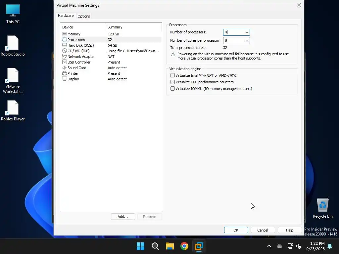The height and width of the screenshot is (254, 339).
Task: Click the Processors chip icon
Action: (x=65, y=40)
